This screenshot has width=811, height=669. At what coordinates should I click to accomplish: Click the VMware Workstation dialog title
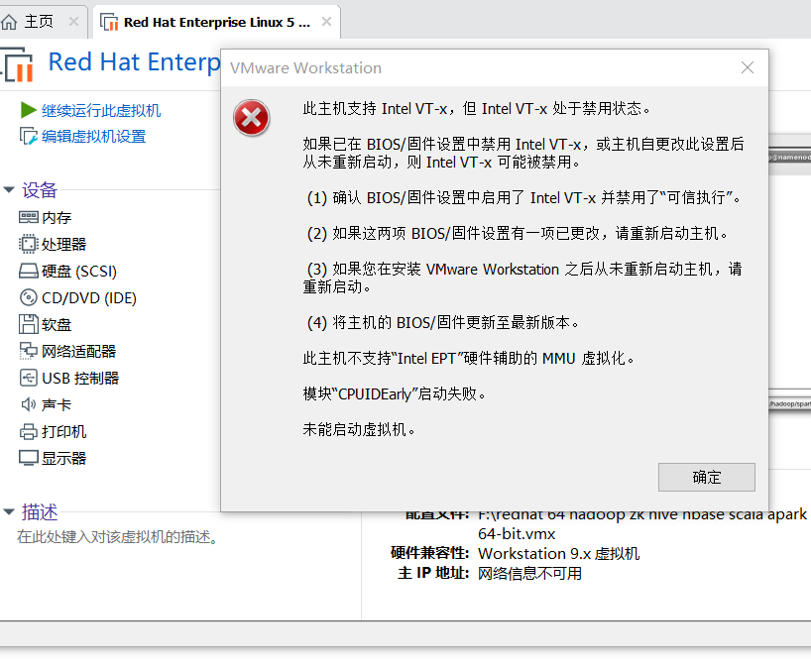tap(305, 67)
